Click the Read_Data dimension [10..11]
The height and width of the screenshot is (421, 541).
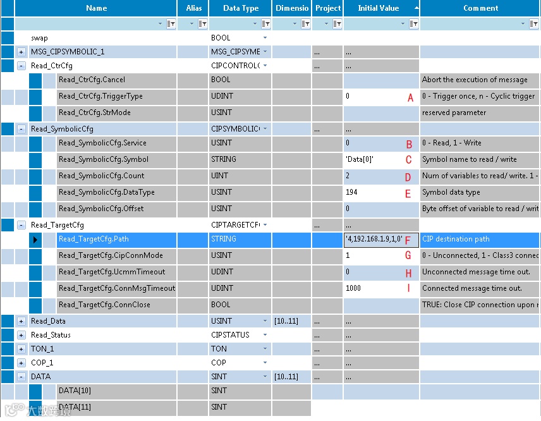click(286, 321)
